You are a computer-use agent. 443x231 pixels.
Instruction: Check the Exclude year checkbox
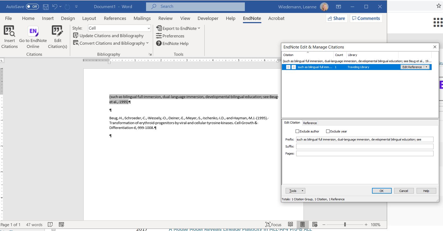point(328,131)
